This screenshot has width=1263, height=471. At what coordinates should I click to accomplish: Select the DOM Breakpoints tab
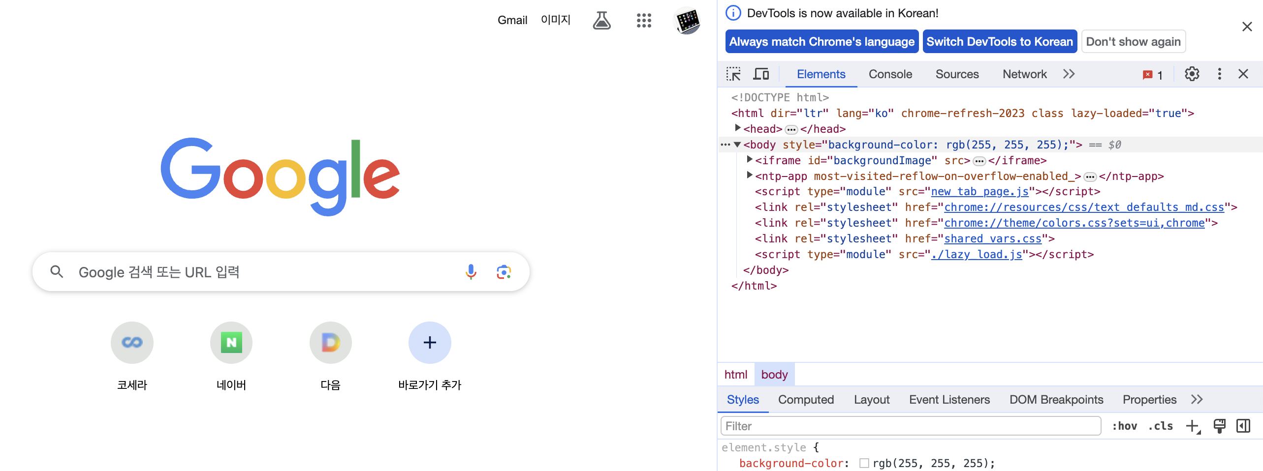[x=1056, y=399]
